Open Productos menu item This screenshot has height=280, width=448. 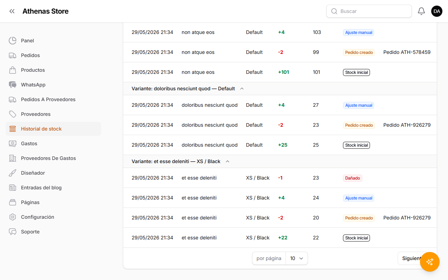click(53, 70)
